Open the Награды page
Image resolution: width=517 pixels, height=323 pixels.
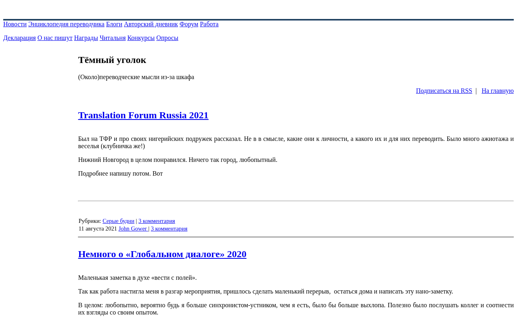86,38
